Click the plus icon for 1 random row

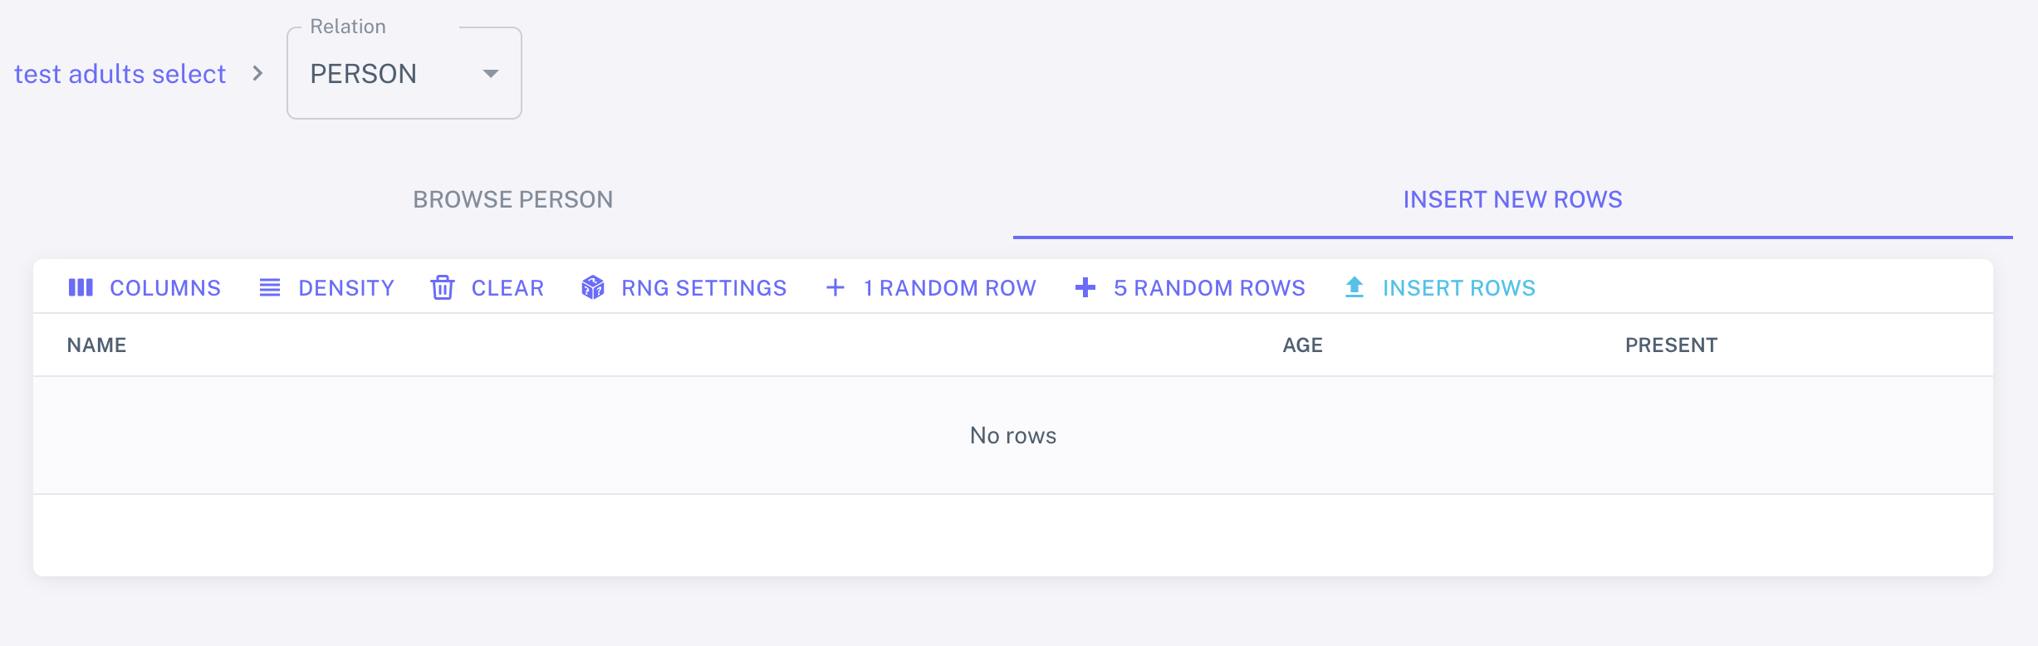pos(835,287)
